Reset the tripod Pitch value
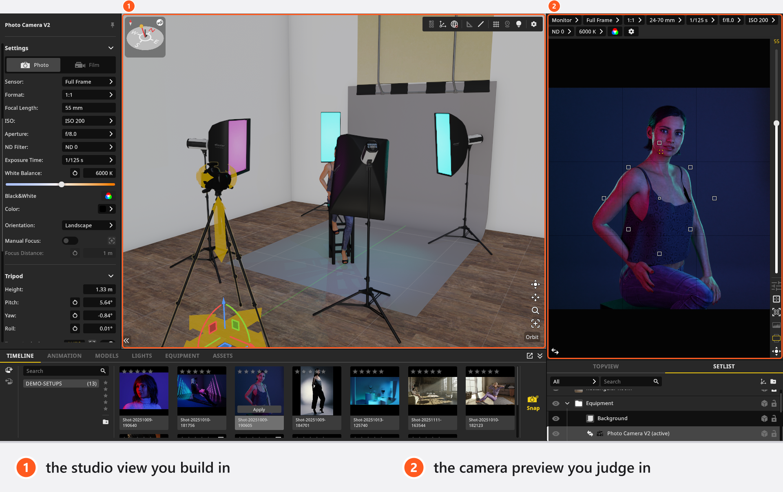The image size is (783, 492). click(x=75, y=302)
